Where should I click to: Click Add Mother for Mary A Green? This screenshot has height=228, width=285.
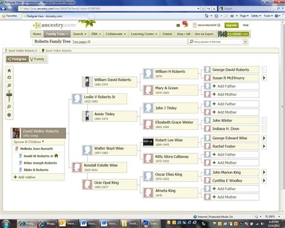(231, 94)
